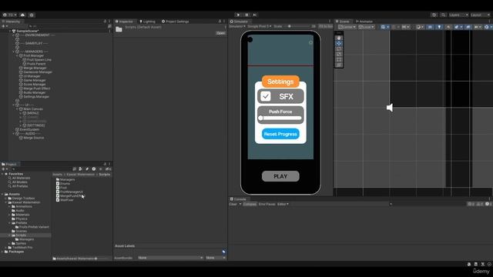Open the Undo History icon at top right
This screenshot has width=493, height=277.
434,15
